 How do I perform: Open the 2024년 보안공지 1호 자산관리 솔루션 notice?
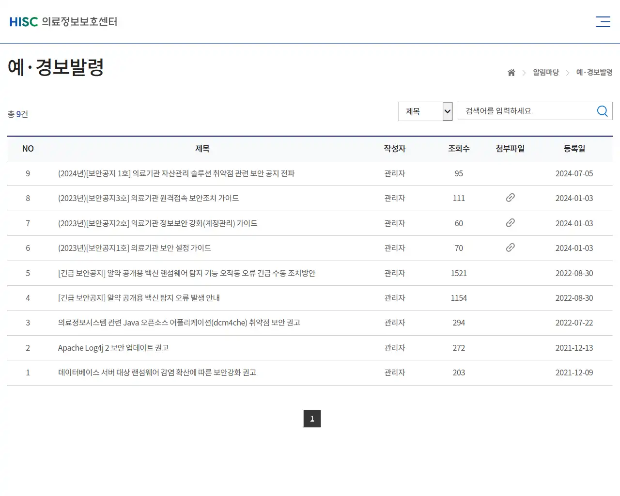[x=177, y=173]
